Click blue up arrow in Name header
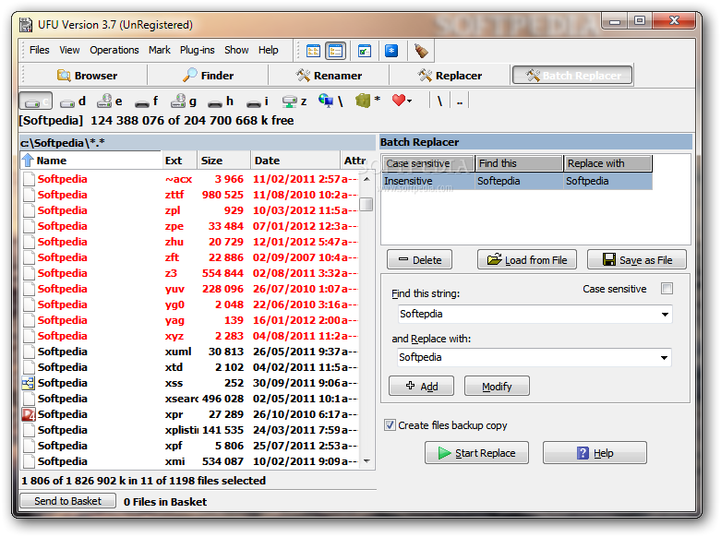Image resolution: width=721 pixels, height=537 pixels. point(28,161)
